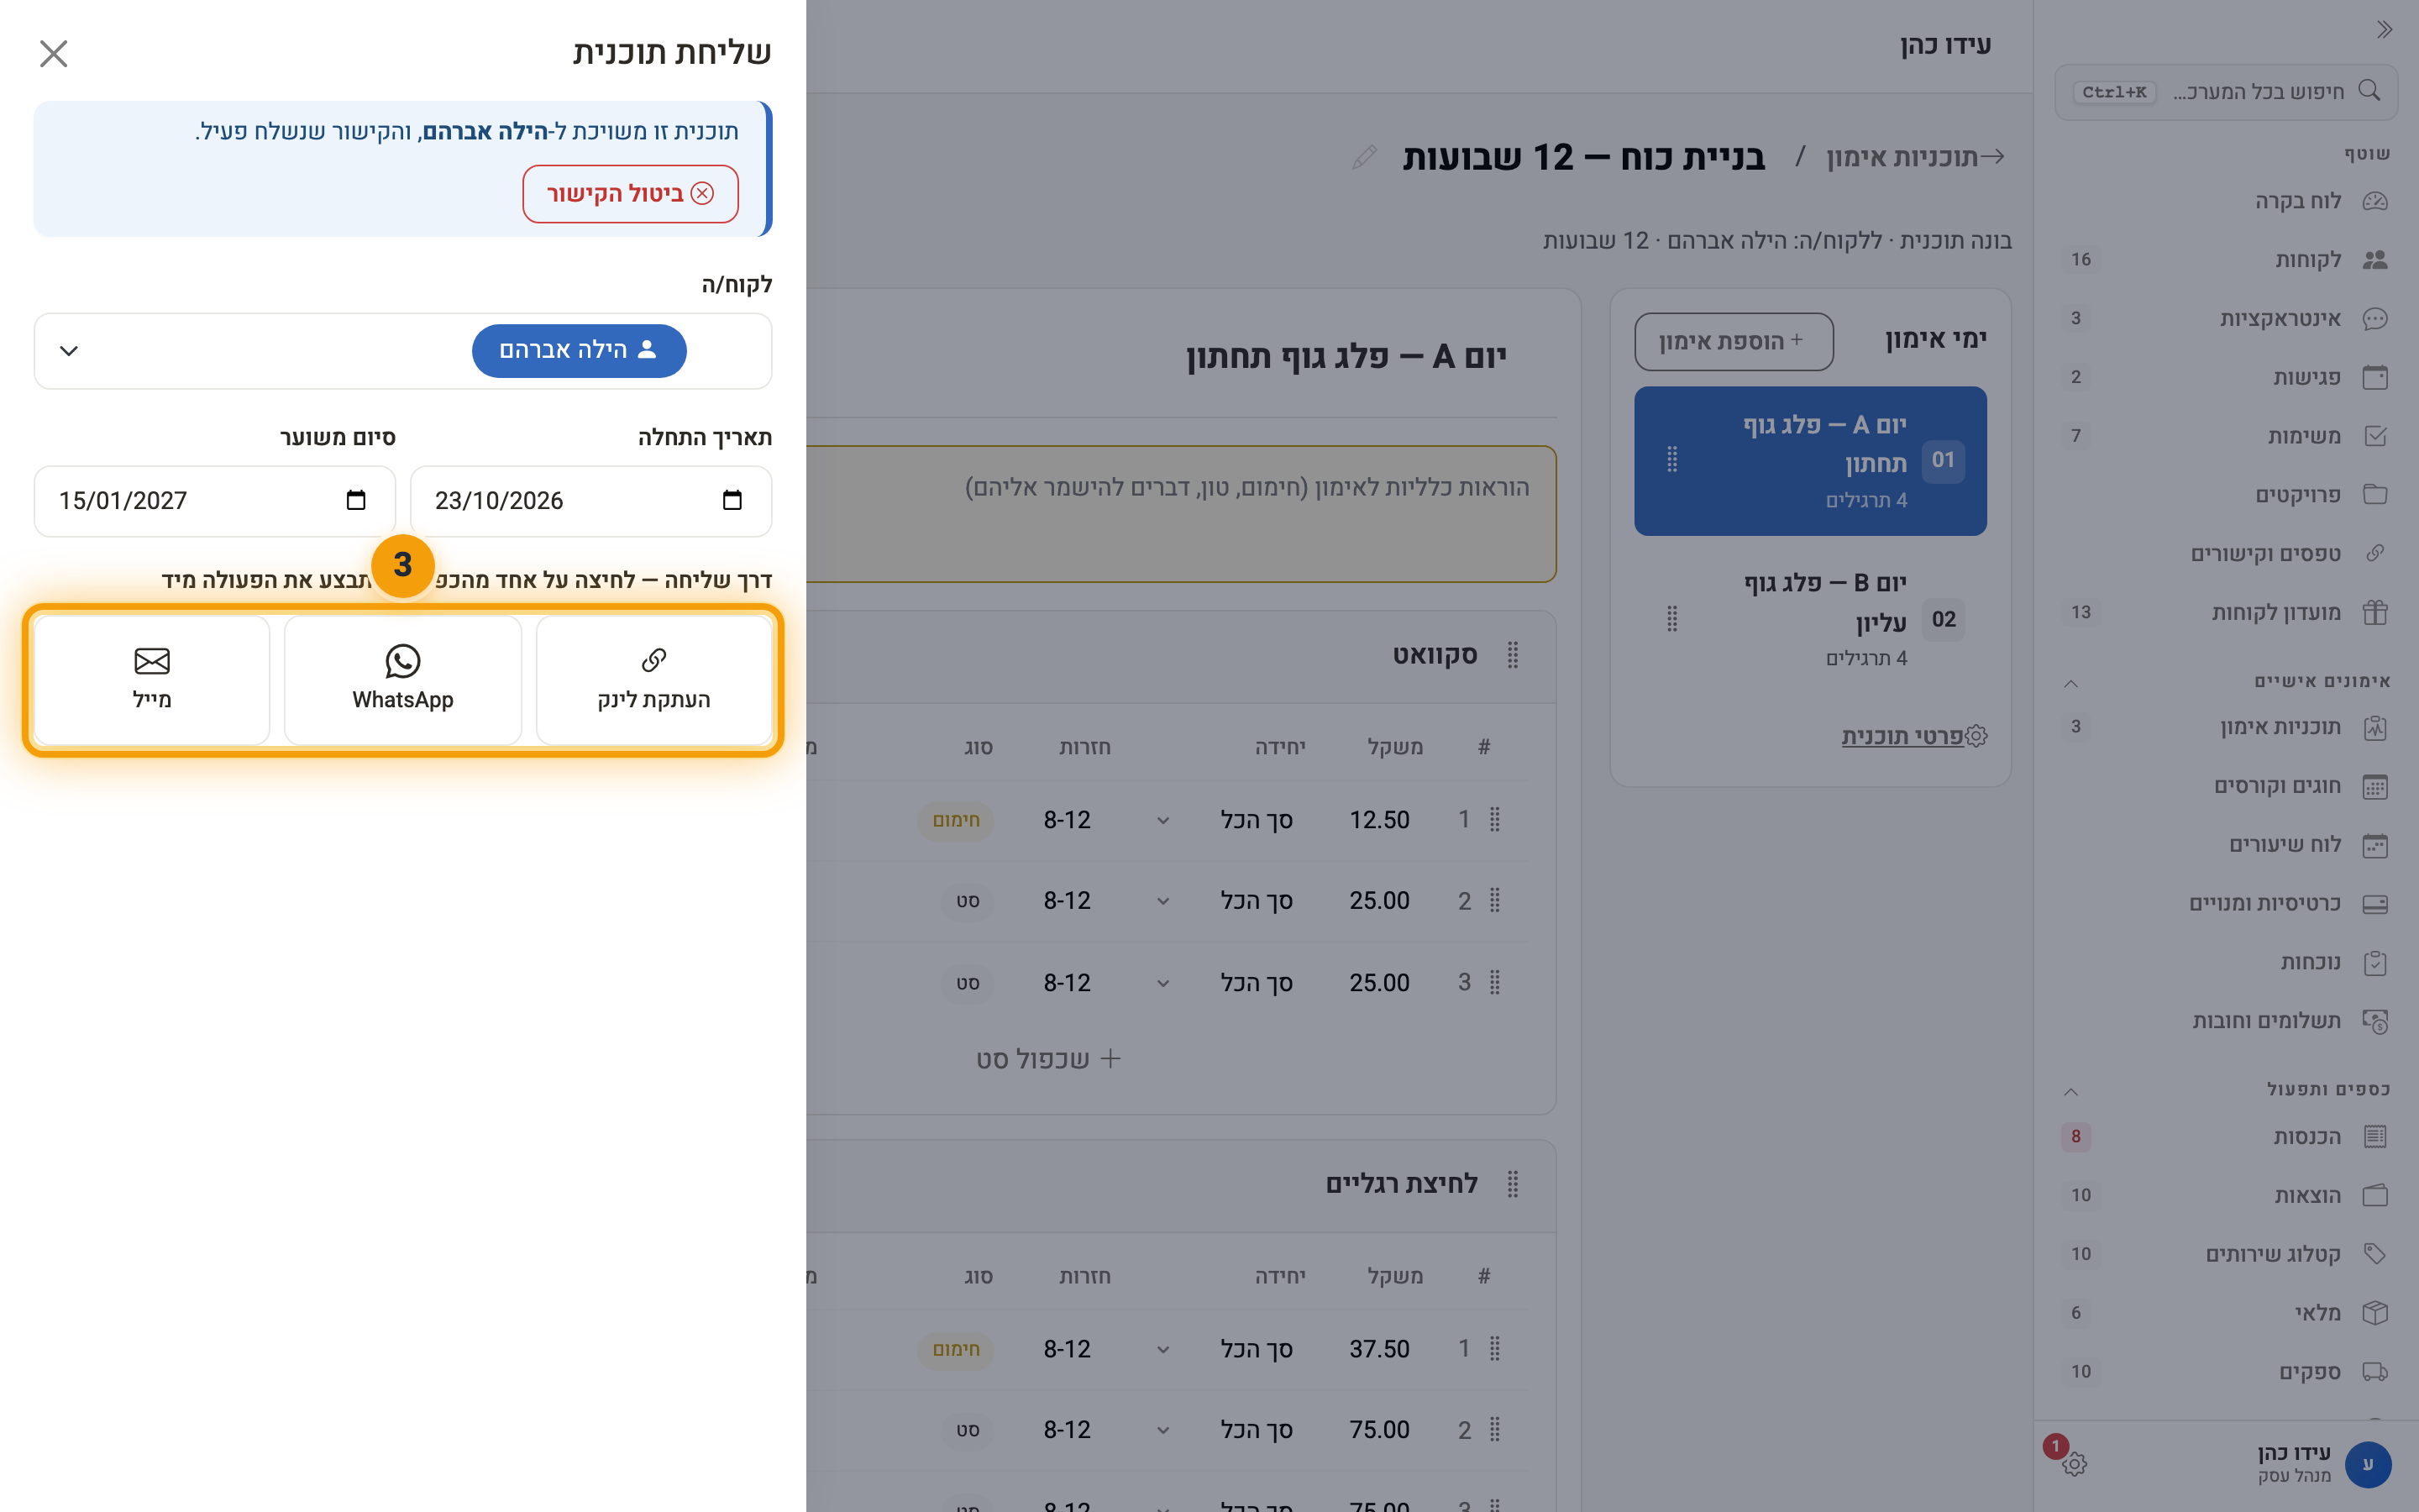The image size is (2419, 1512).
Task: Open פגישות in the sidebar
Action: [x=2226, y=377]
